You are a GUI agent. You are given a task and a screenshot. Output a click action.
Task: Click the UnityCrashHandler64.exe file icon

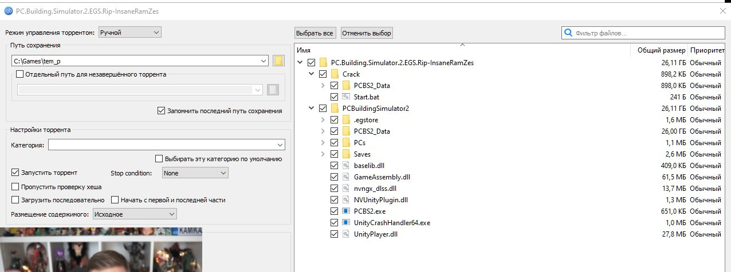[x=346, y=223]
